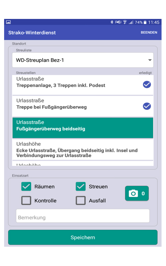Uncheck the Streuen checkbox
This screenshot has width=166, height=266.
[81, 187]
